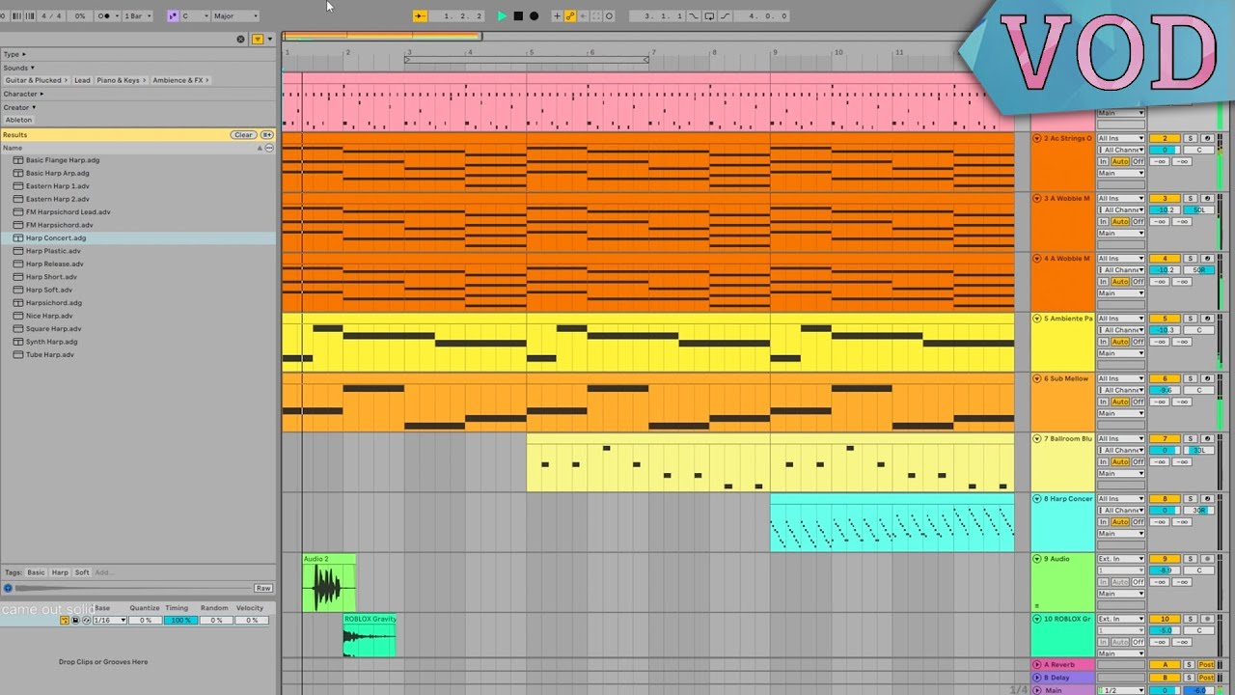
Task: Toggle the purple Scale Mode button
Action: pyautogui.click(x=173, y=16)
